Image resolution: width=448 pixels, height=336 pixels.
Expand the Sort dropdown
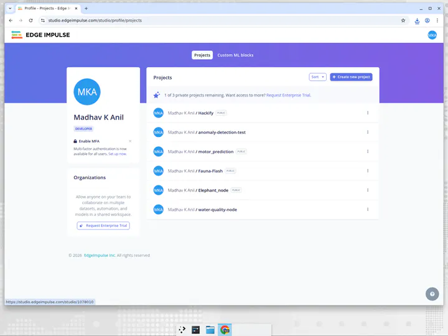[317, 77]
